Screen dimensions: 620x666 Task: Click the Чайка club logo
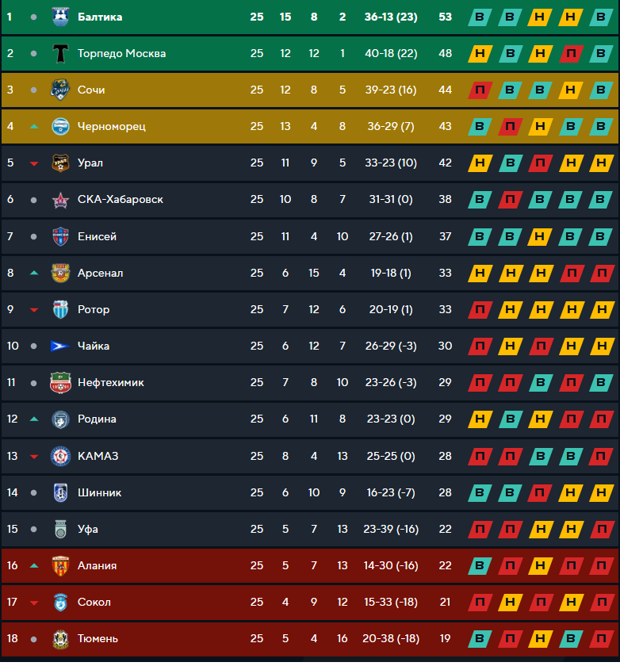coord(60,346)
